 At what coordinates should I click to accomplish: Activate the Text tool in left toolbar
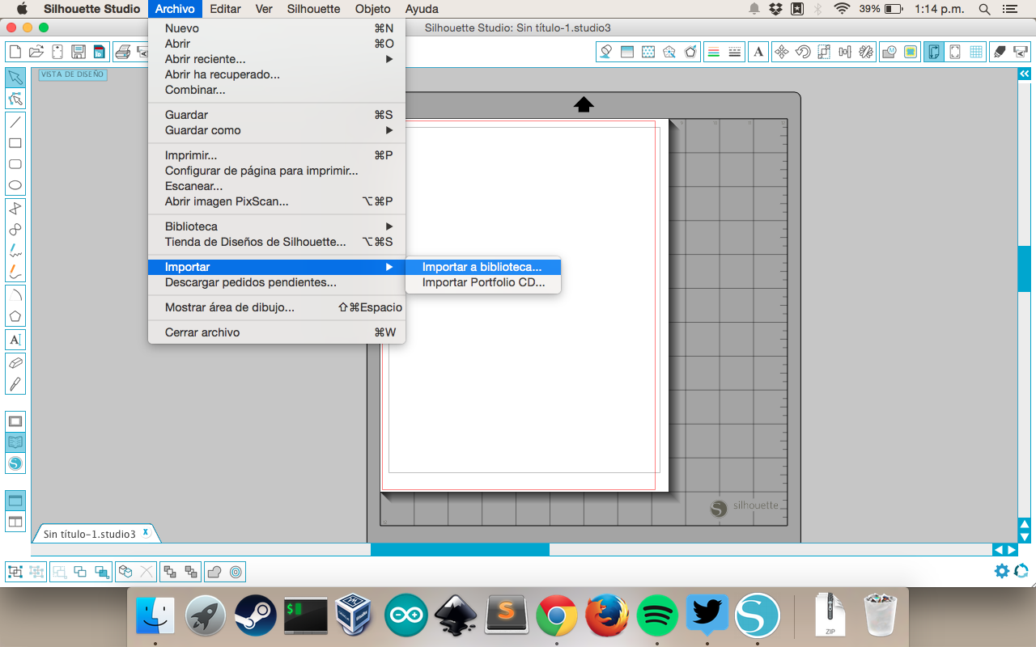(x=15, y=340)
